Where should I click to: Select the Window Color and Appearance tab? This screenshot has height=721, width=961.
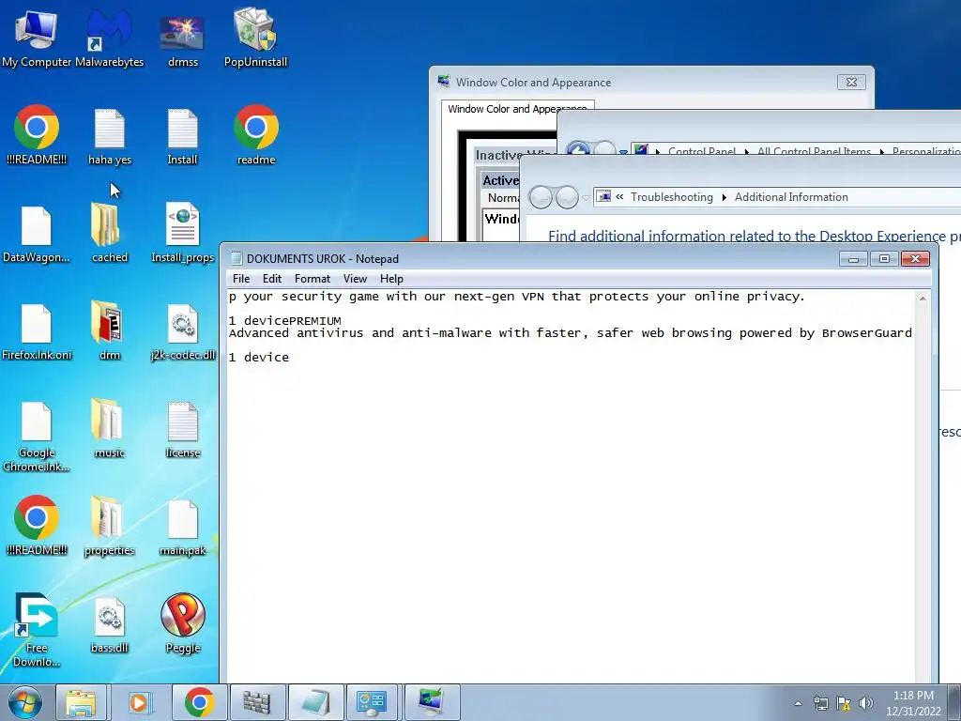coord(517,109)
